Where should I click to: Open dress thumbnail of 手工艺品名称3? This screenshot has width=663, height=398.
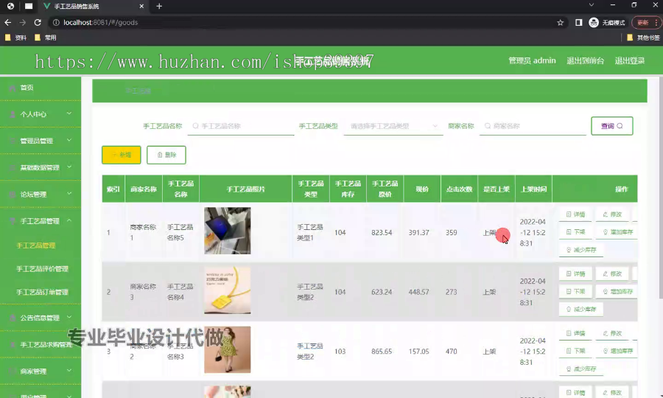(x=228, y=349)
